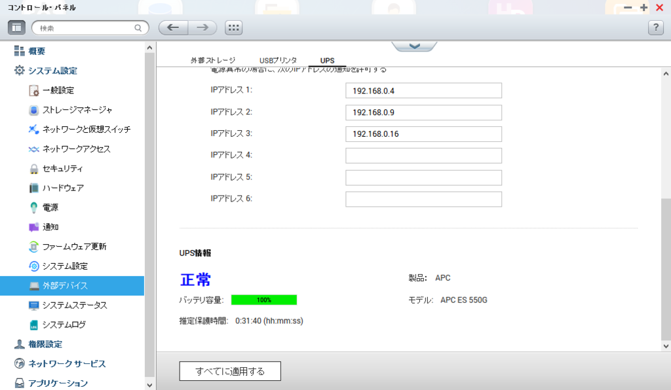The image size is (671, 390).
Task: Click the IPアドレス 4 input field
Action: [x=423, y=155]
